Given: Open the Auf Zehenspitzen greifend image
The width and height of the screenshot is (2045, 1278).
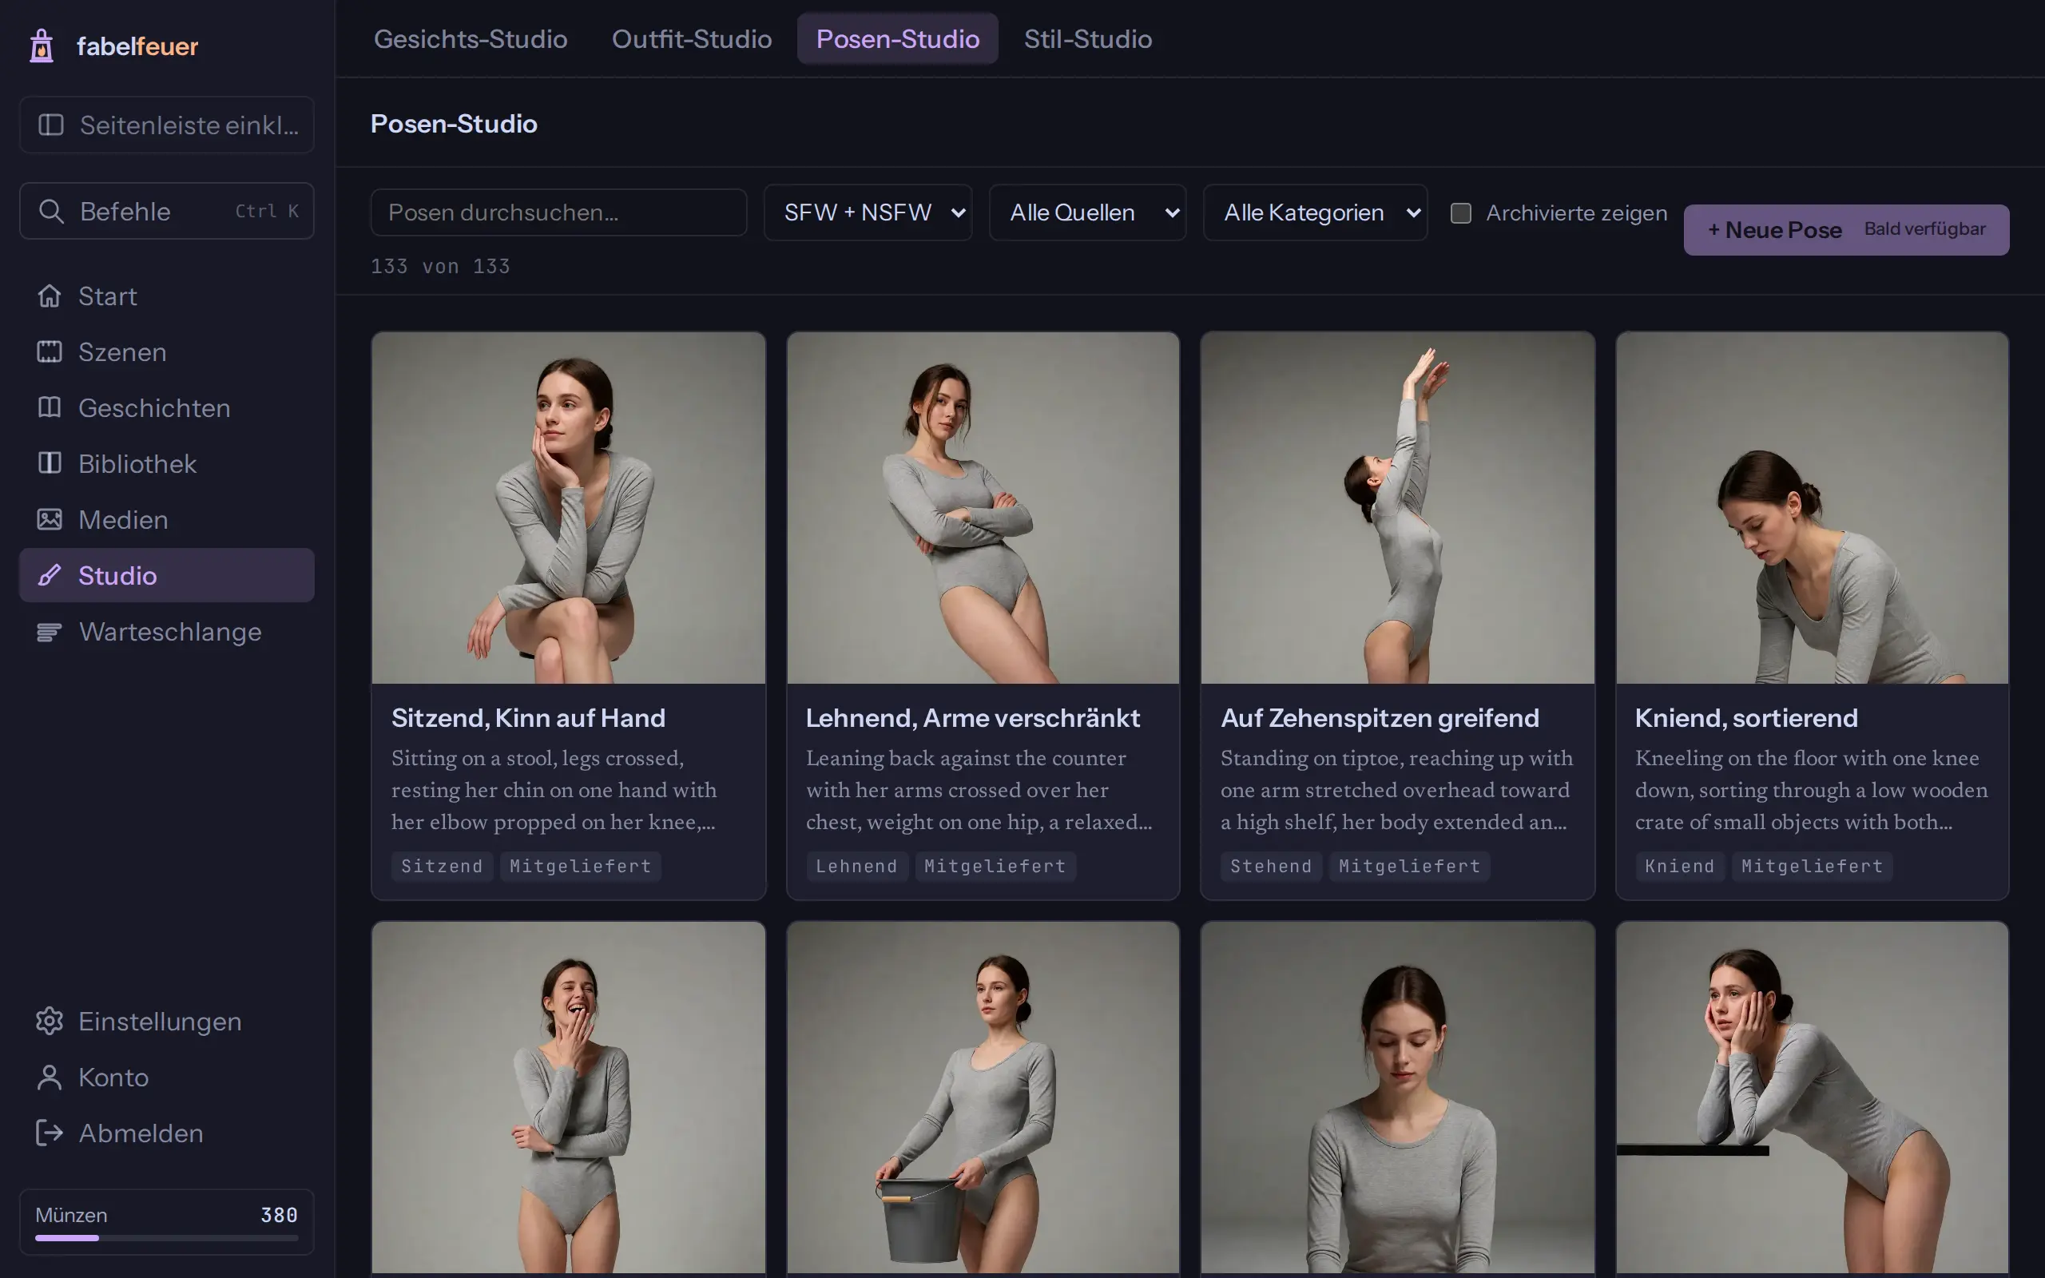Looking at the screenshot, I should (1398, 508).
